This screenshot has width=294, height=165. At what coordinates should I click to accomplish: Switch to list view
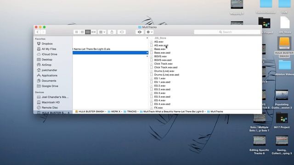(82, 32)
